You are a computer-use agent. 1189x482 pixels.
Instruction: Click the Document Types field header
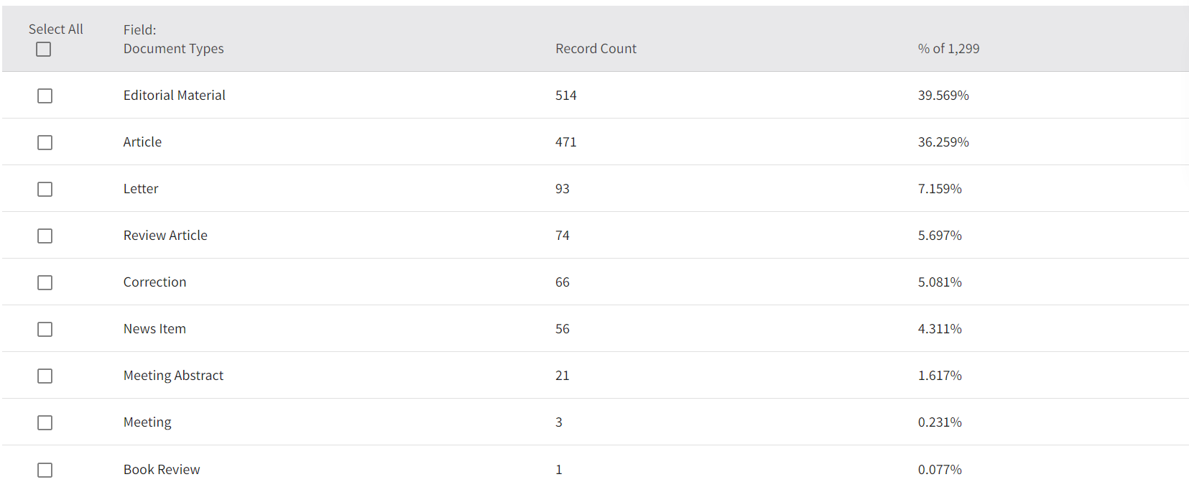(x=173, y=49)
